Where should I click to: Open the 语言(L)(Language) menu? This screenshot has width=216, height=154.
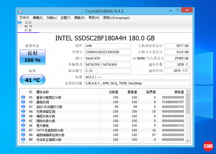point(116,18)
